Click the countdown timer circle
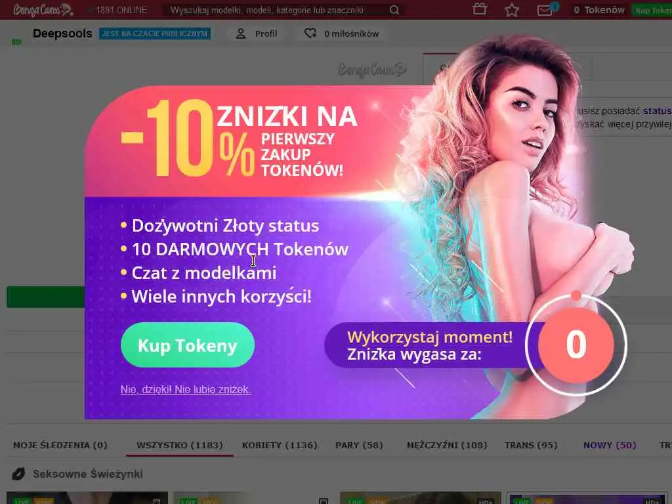This screenshot has height=504, width=672. tap(576, 344)
